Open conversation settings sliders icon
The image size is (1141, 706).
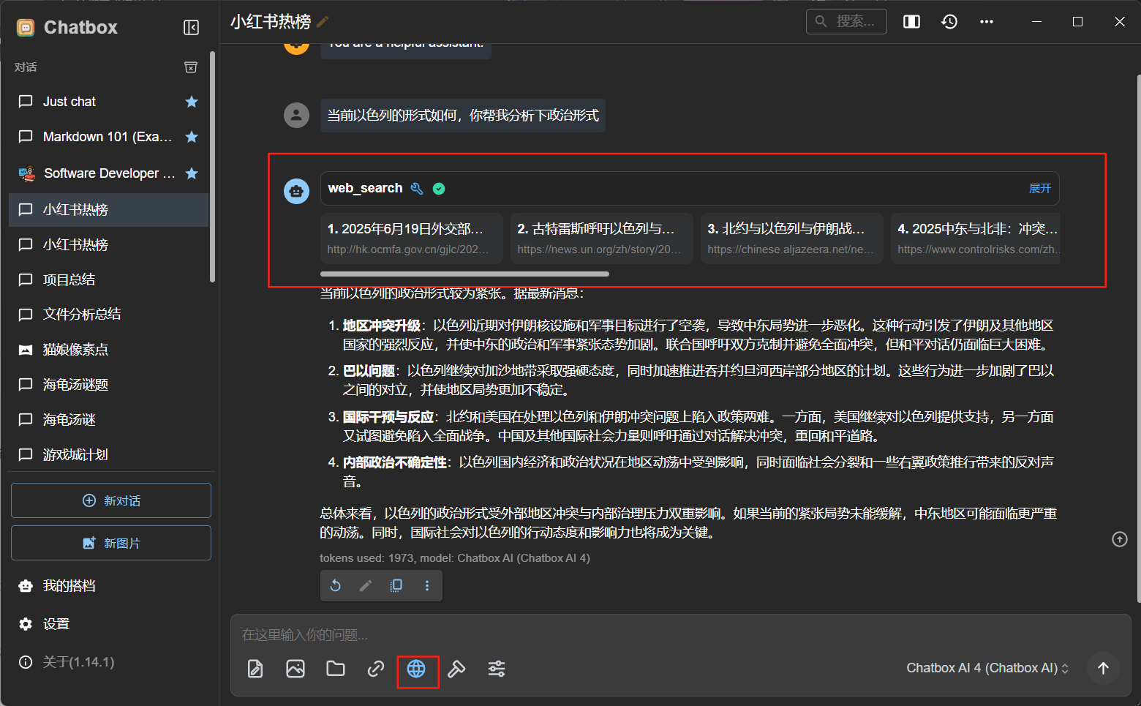coord(497,669)
